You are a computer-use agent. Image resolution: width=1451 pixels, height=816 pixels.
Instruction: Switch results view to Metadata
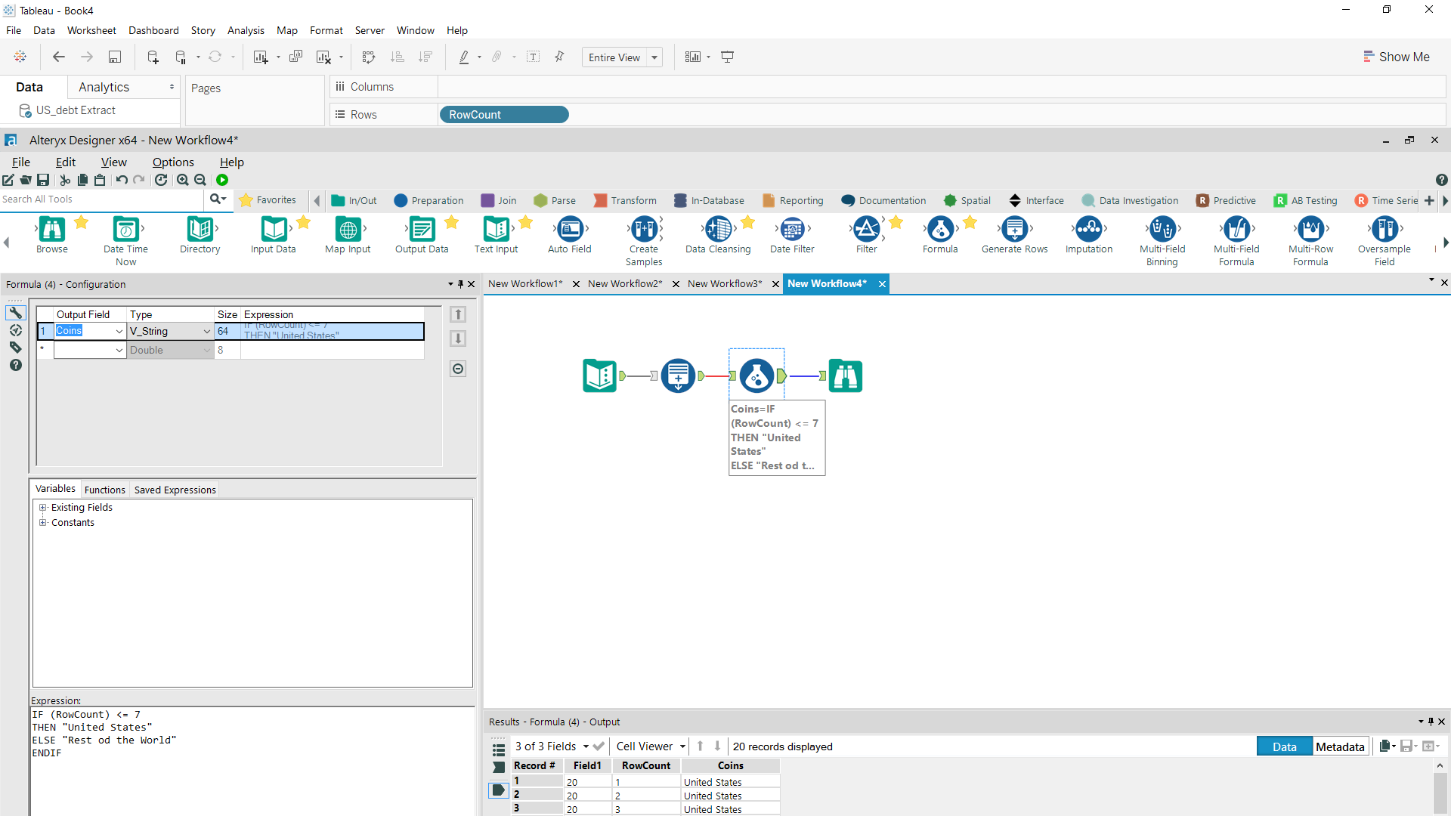1340,746
